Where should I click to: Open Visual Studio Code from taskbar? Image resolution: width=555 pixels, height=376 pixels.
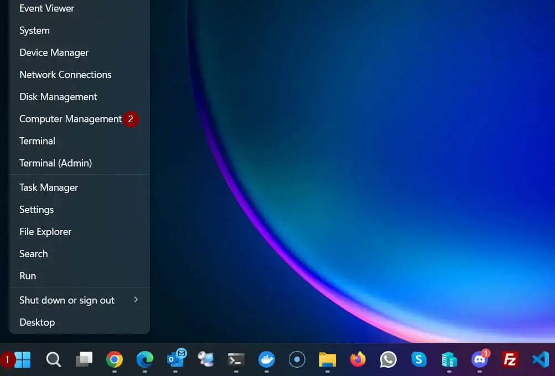[541, 360]
